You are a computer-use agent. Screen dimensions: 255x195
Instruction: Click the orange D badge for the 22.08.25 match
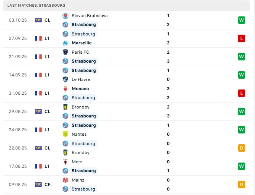click(x=242, y=148)
